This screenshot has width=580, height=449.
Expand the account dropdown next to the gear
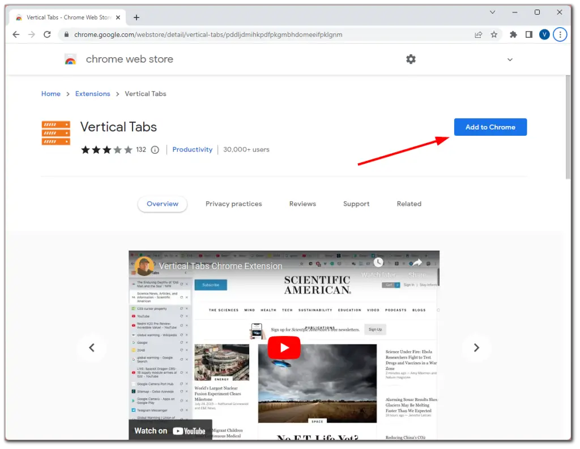[x=510, y=59]
